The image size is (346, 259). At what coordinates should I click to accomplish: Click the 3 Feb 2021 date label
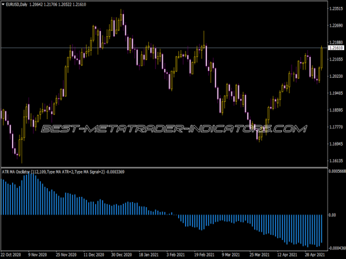[x=177, y=254]
